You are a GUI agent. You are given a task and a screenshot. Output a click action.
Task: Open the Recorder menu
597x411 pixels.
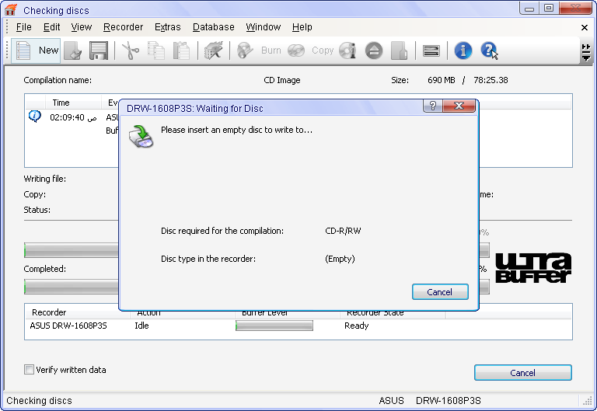[123, 27]
